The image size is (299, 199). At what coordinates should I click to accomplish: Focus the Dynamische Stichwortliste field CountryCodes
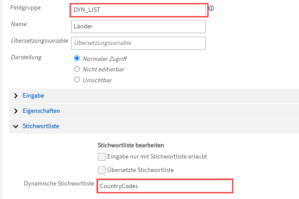pos(165,186)
